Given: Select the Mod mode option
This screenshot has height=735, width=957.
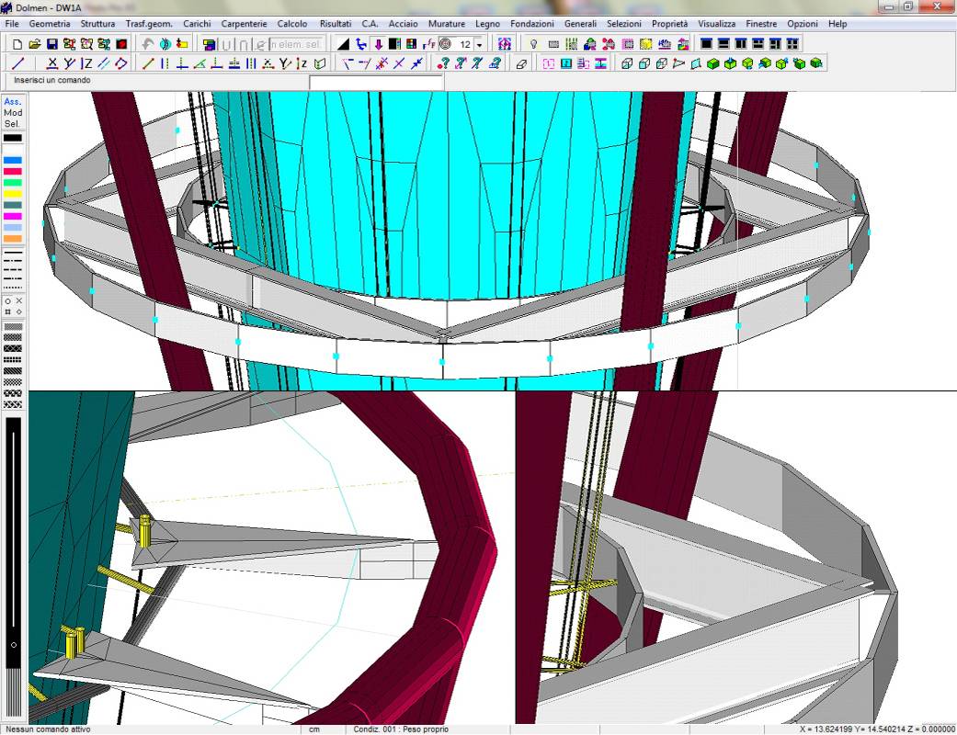Looking at the screenshot, I should pyautogui.click(x=13, y=113).
